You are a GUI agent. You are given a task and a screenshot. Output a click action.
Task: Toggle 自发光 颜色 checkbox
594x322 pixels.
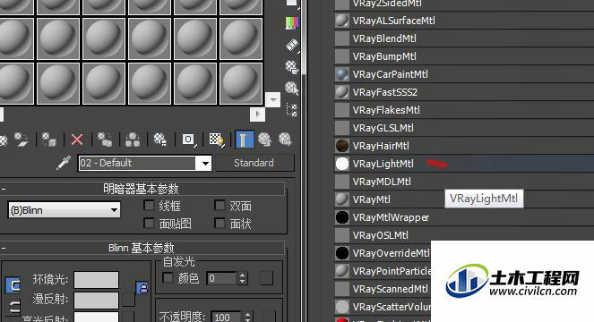click(168, 278)
